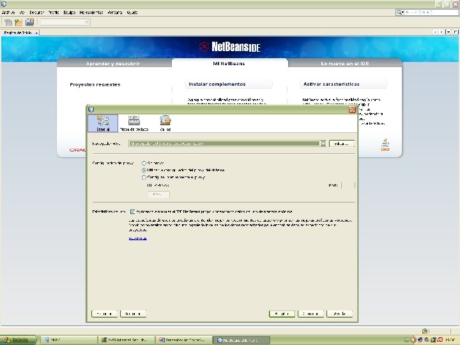460x345 pixels.
Task: Open the Ventana menu
Action: [115, 12]
